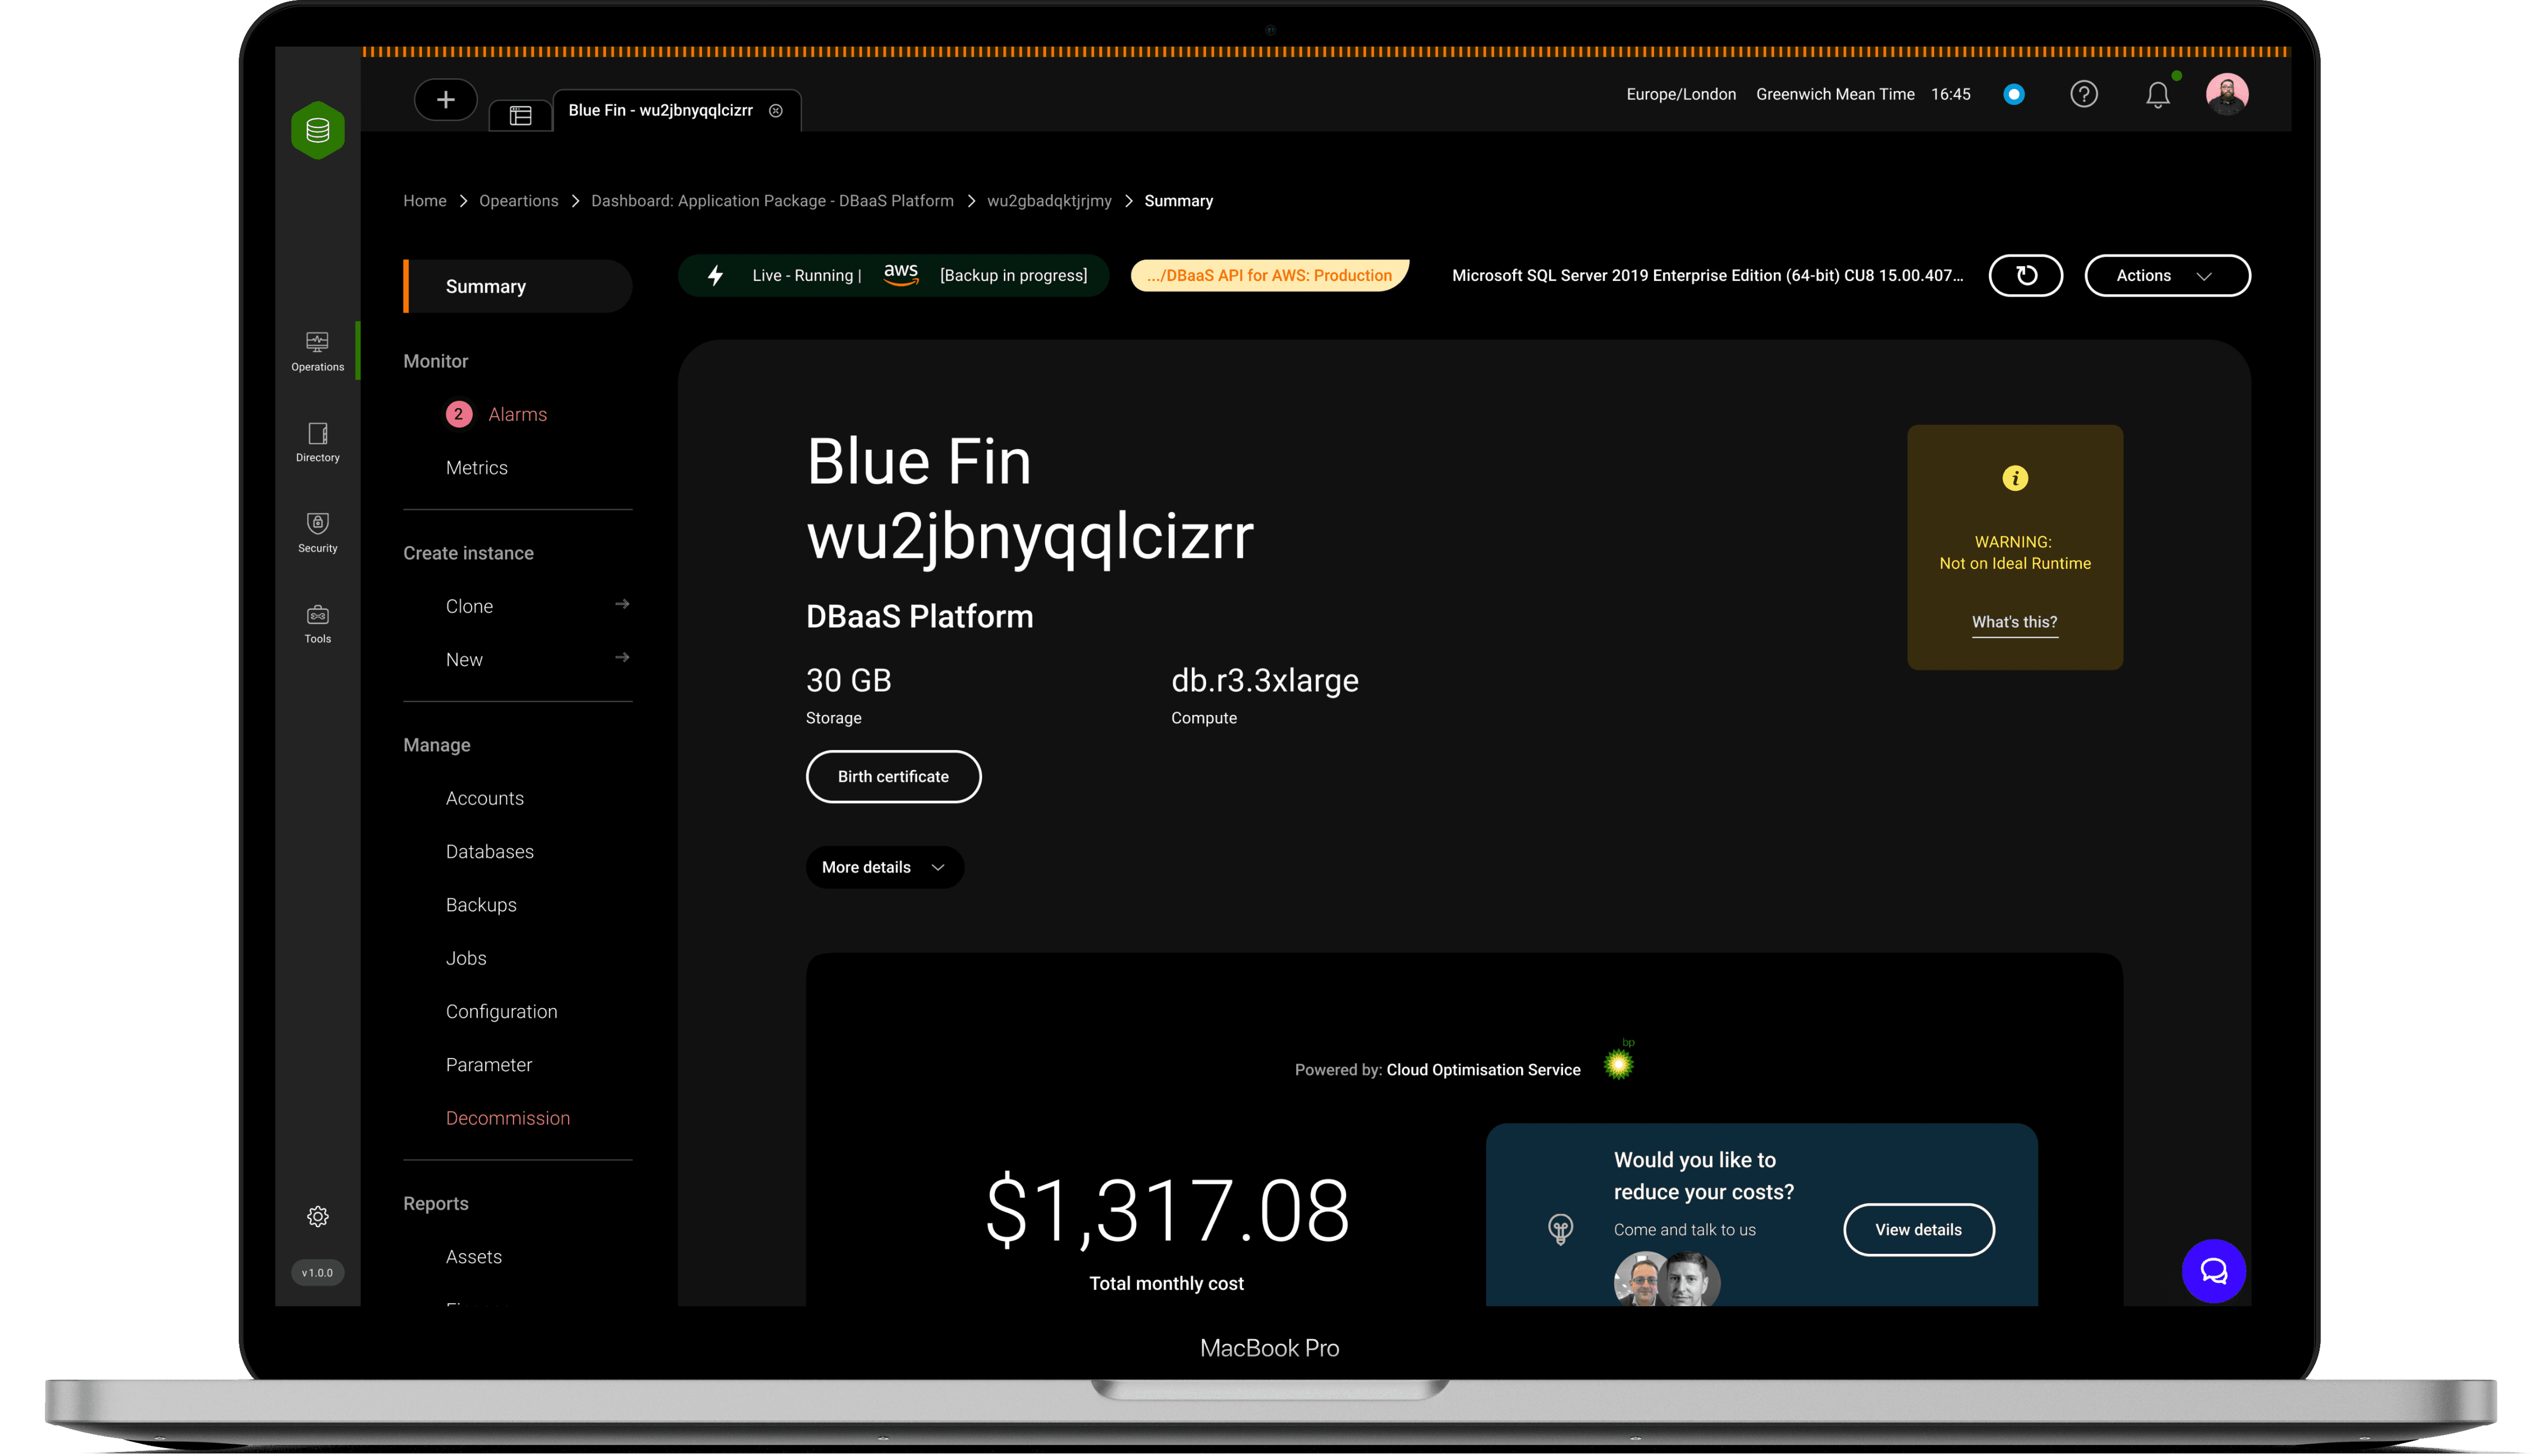The image size is (2542, 1456).
Task: Open the Directory sidebar icon
Action: (x=317, y=441)
